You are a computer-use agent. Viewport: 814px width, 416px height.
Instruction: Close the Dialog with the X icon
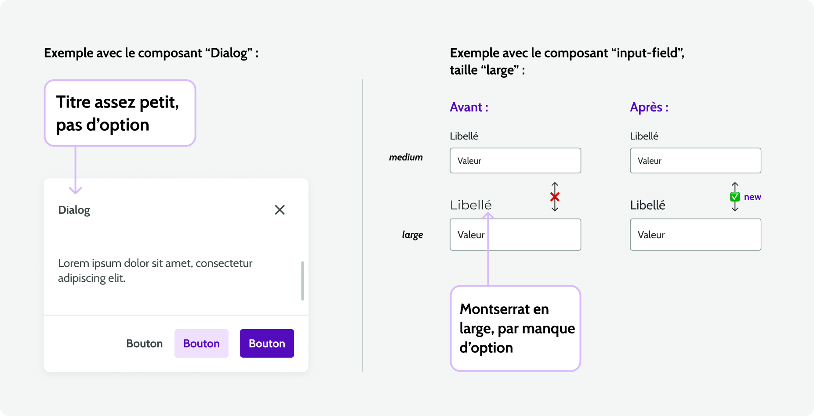[x=280, y=210]
